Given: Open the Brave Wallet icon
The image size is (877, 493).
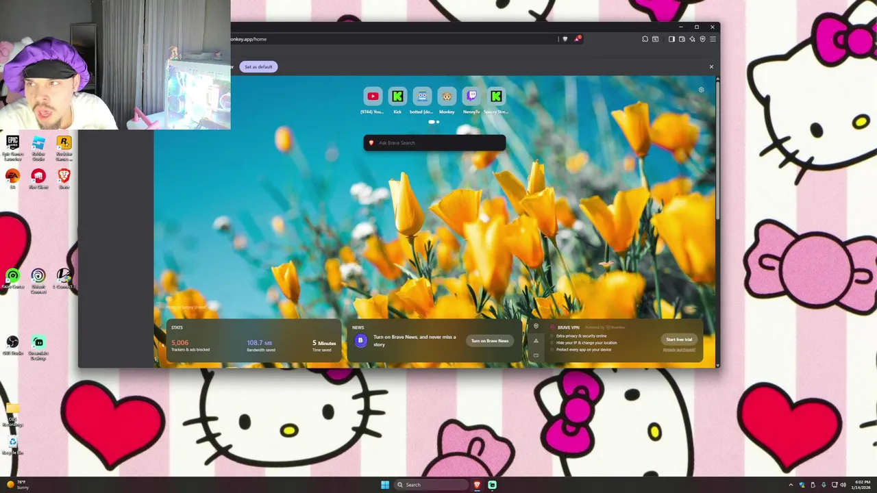Looking at the screenshot, I should tap(682, 39).
